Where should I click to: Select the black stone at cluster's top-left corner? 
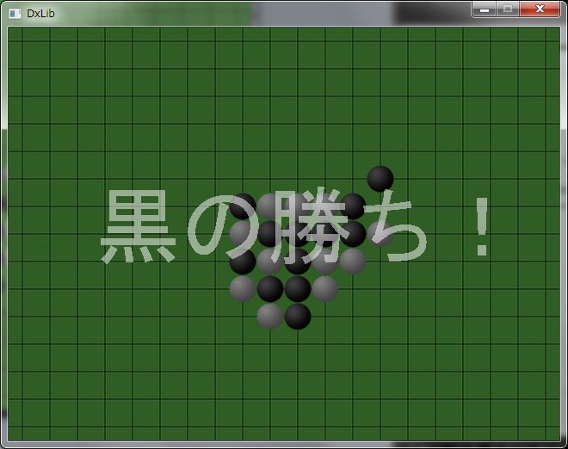(243, 206)
